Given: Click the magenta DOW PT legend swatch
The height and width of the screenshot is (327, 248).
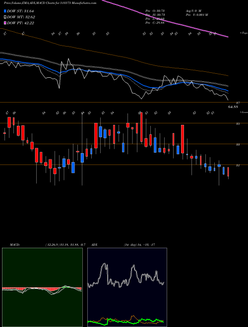Looking at the screenshot, I should coord(5,23).
